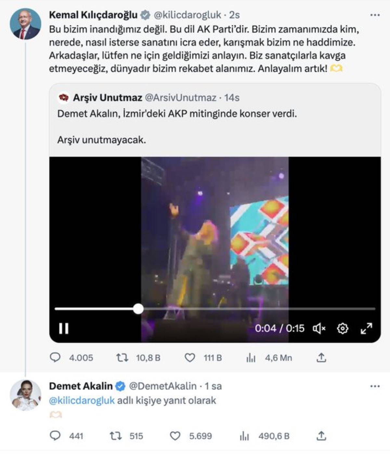This screenshot has width=390, height=454.
Task: Open video settings gear
Action: (x=343, y=329)
